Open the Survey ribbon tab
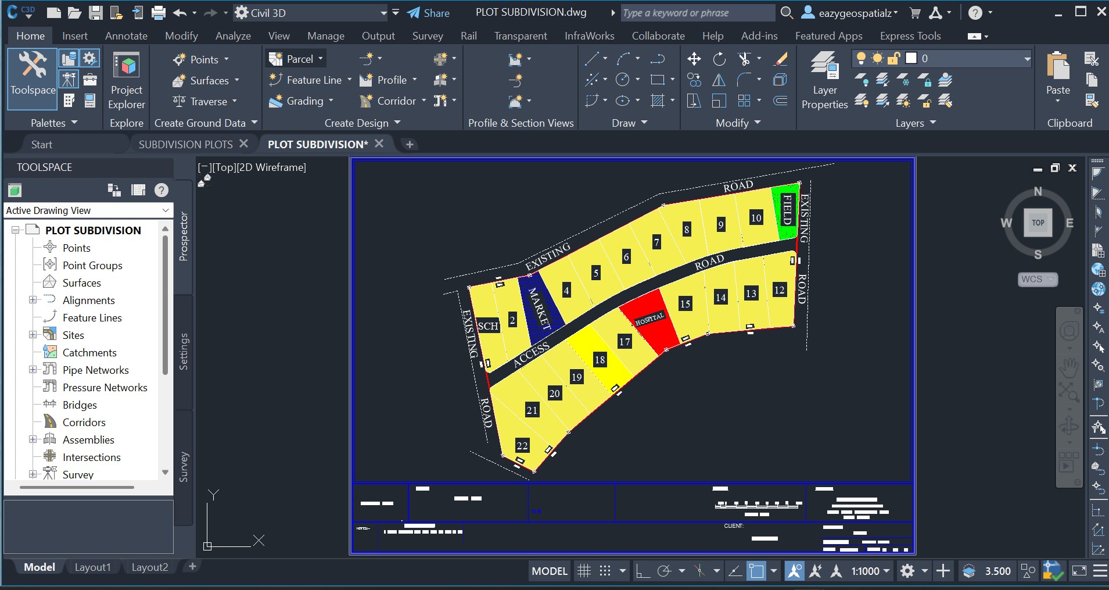1109x590 pixels. coord(428,36)
